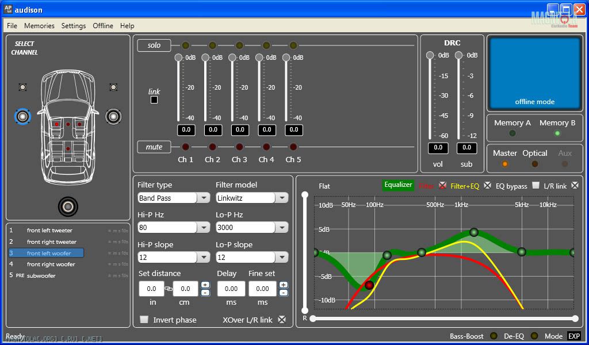Click the Set distance inches field
The image size is (589, 345).
(x=151, y=289)
